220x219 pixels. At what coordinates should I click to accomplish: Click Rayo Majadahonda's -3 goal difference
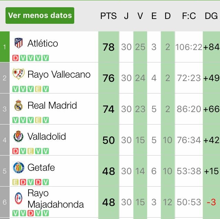pyautogui.click(x=211, y=202)
